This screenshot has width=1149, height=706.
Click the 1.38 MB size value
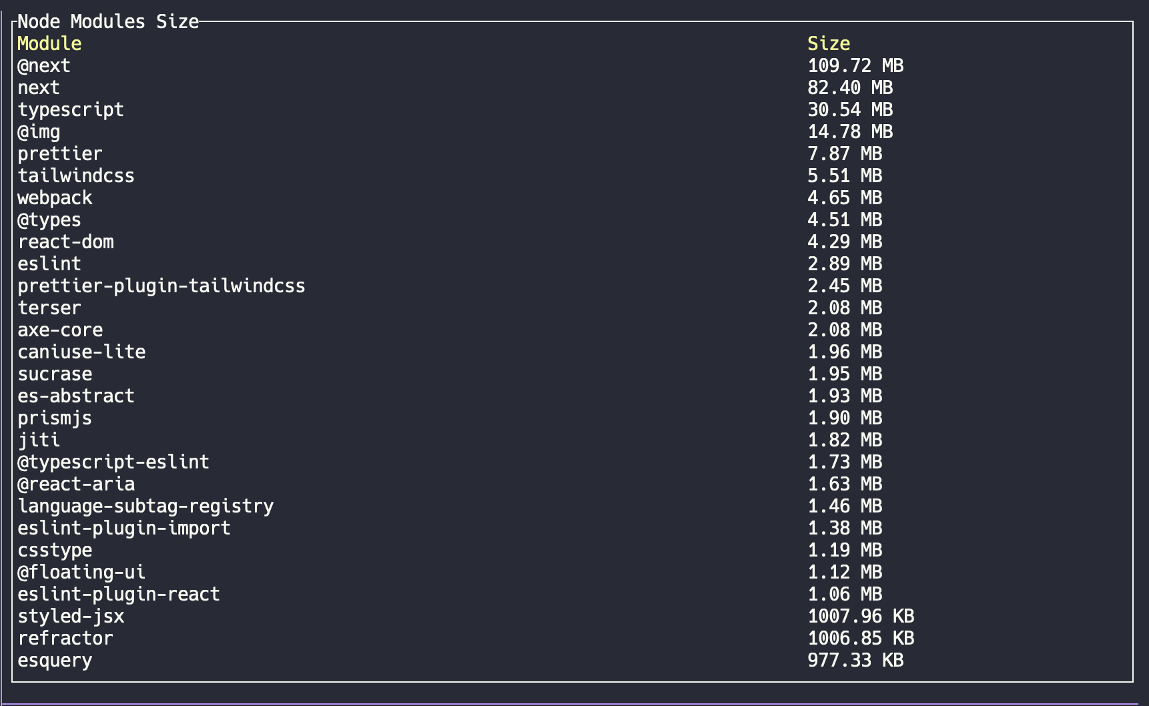845,528
